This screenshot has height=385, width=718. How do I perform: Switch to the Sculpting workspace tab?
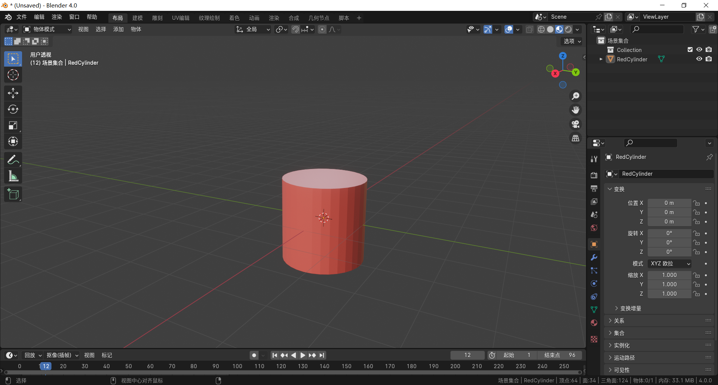[x=157, y=18]
